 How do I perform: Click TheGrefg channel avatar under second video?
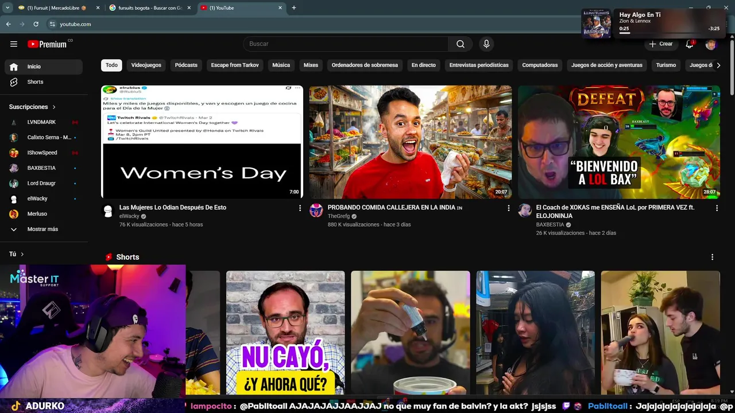316,211
